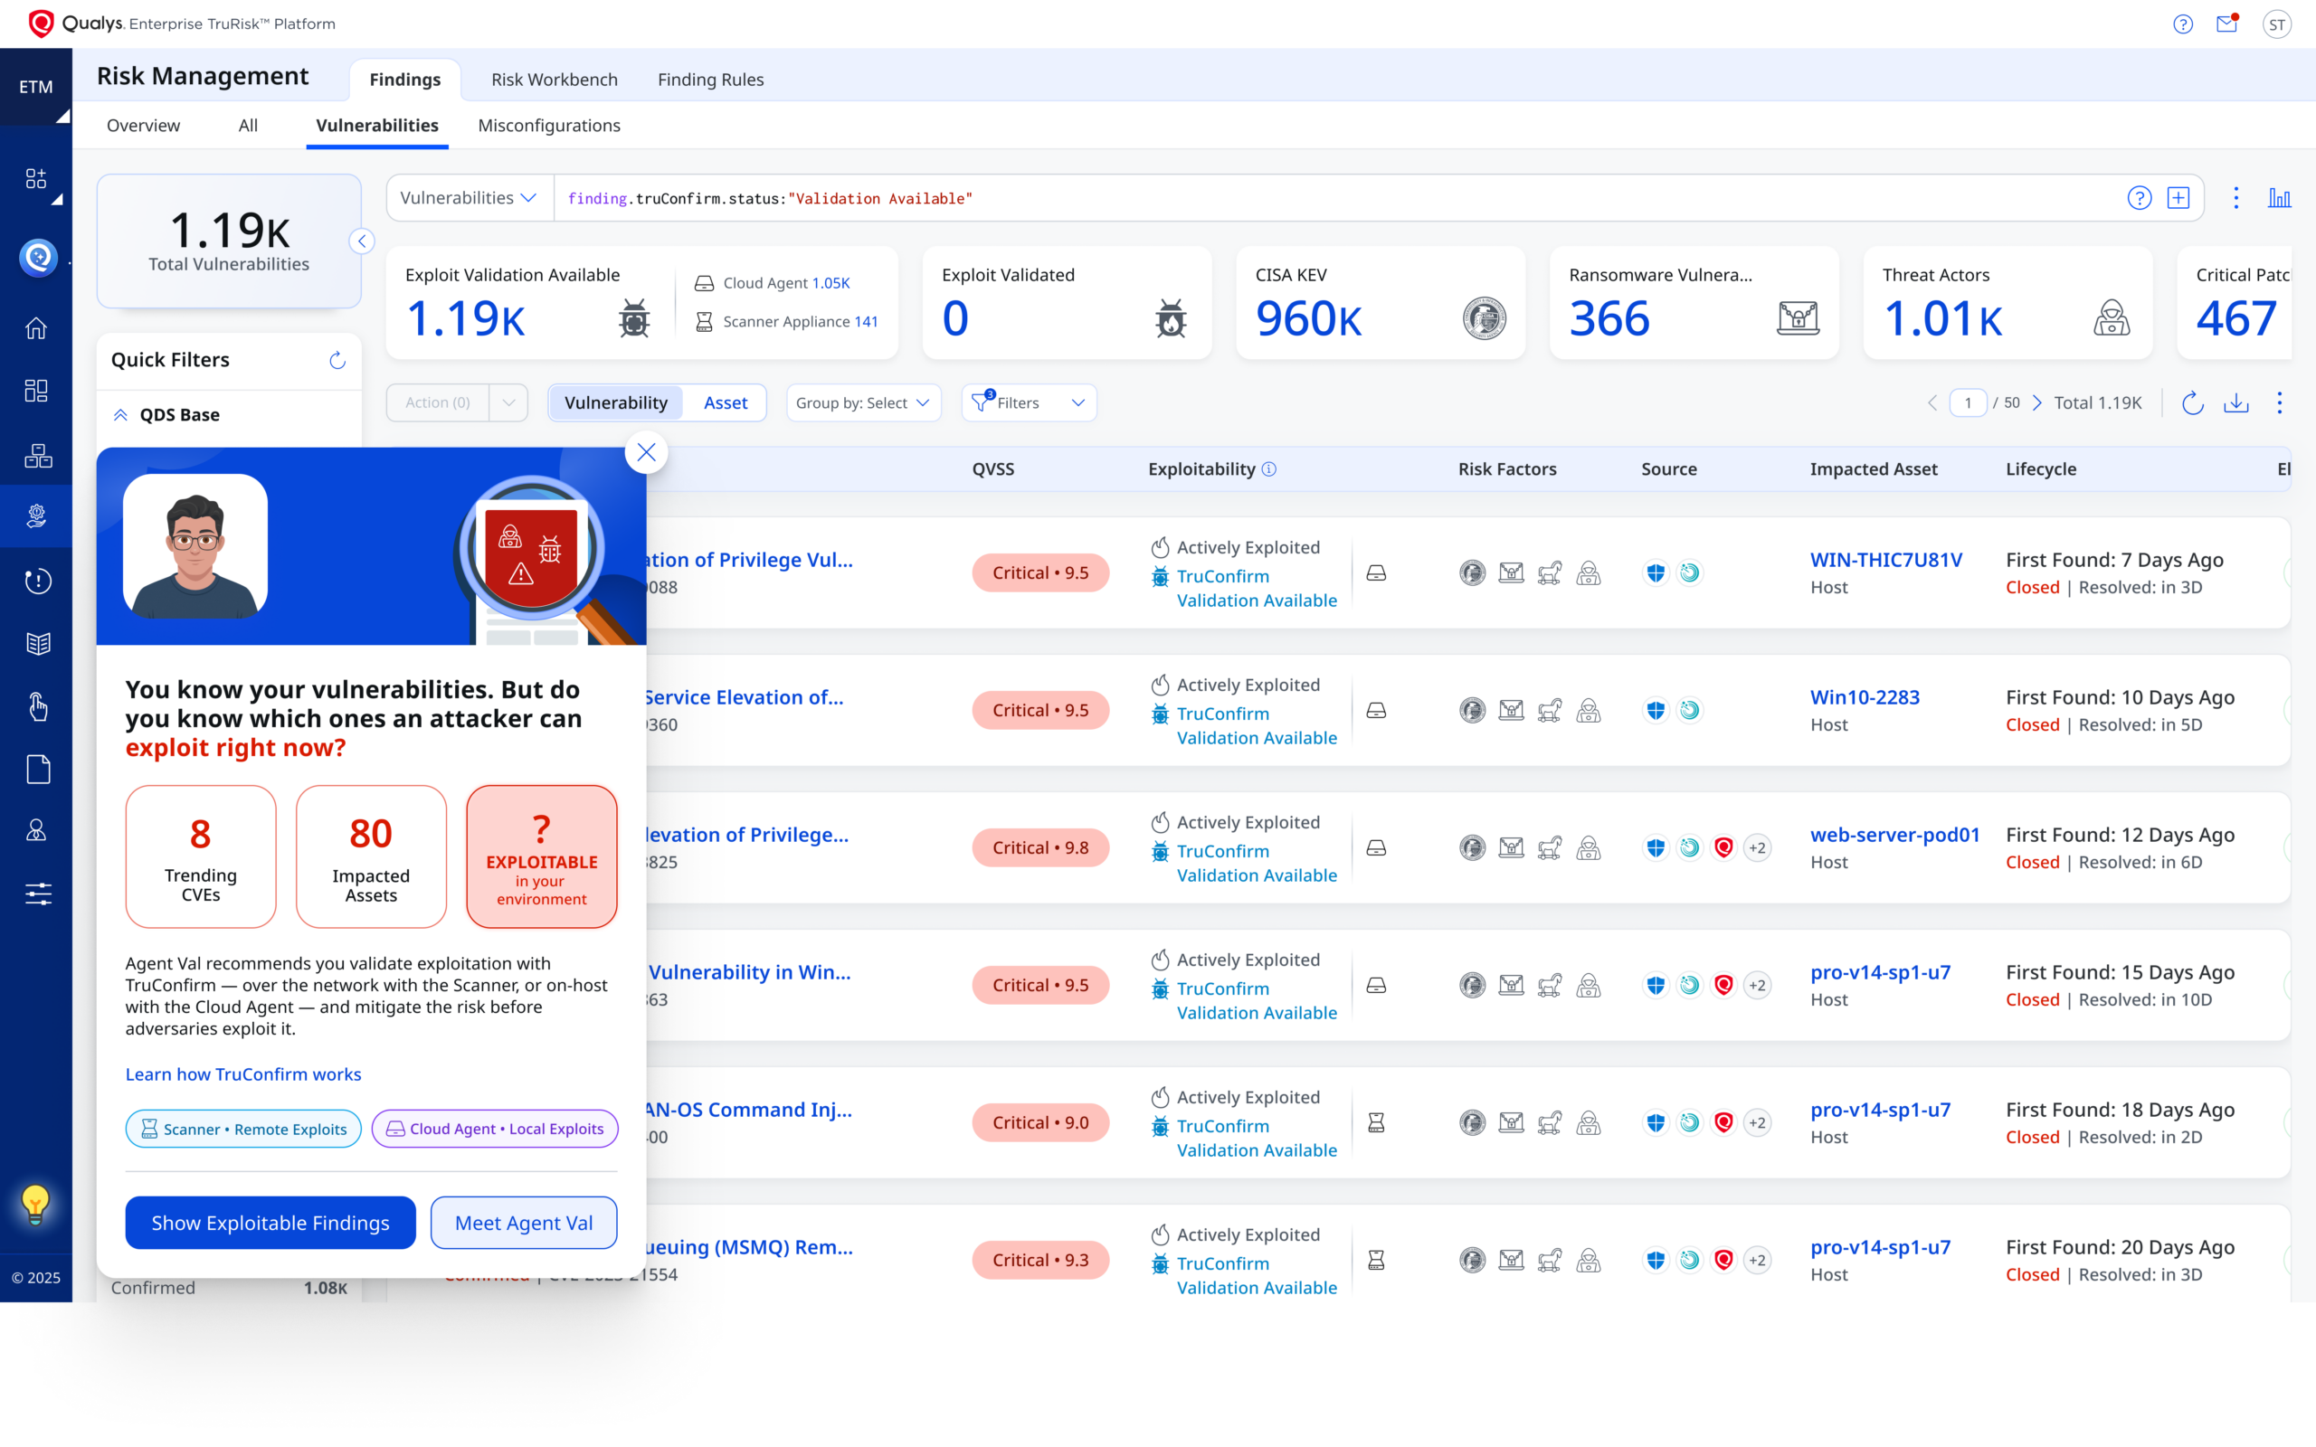Open the user icon in the sidebar
Image resolution: width=2316 pixels, height=1447 pixels.
click(x=36, y=831)
